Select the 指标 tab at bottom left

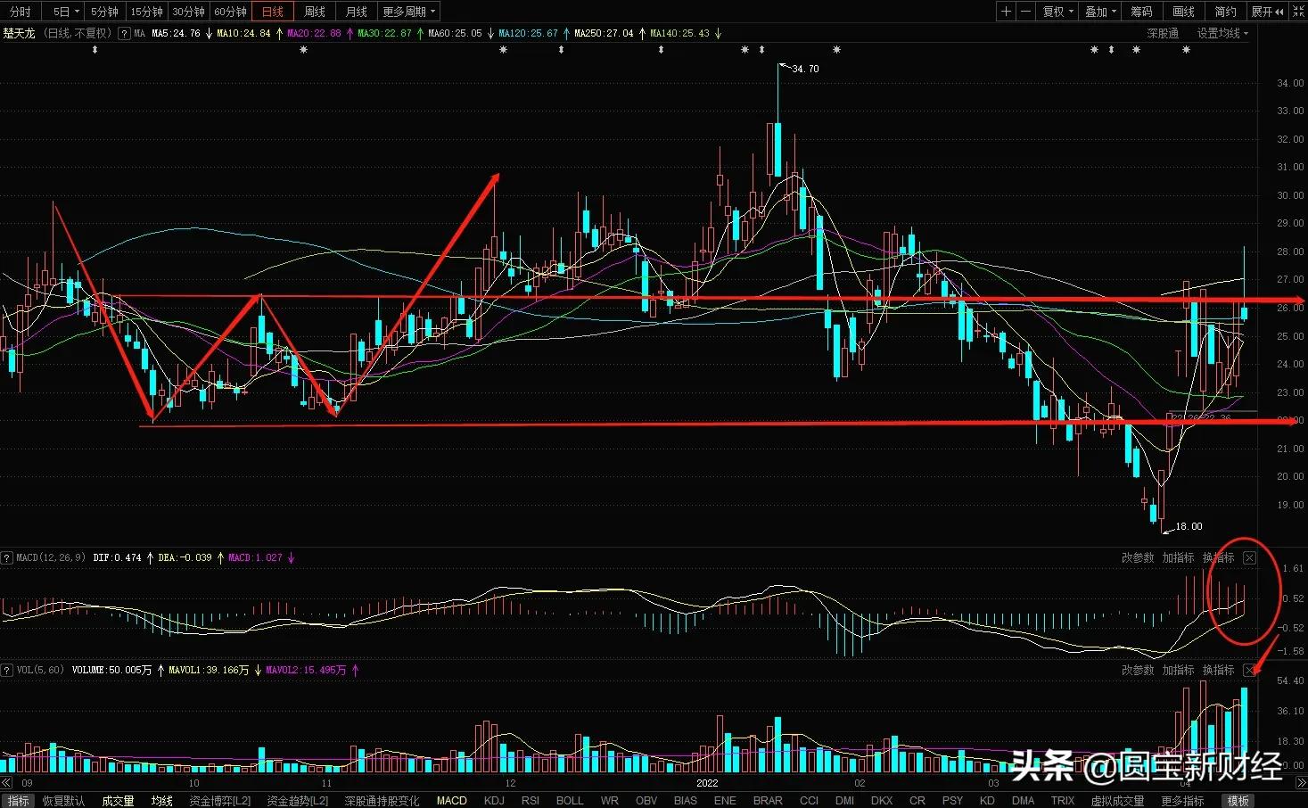pyautogui.click(x=18, y=801)
